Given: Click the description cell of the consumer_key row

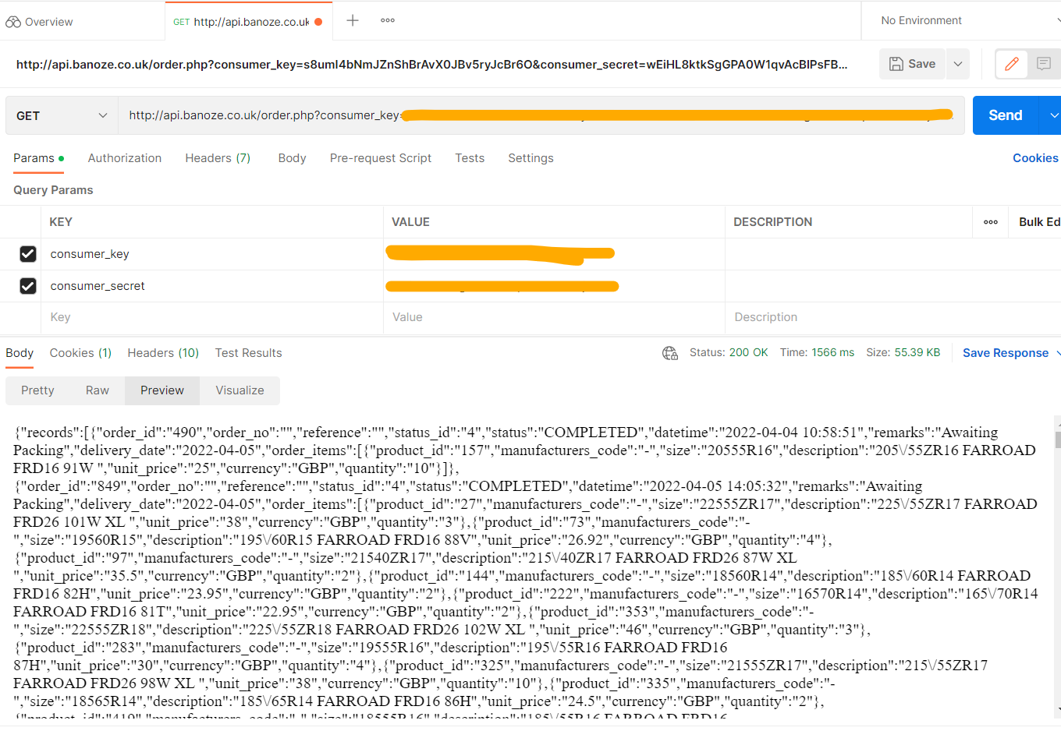Looking at the screenshot, I should coord(893,254).
